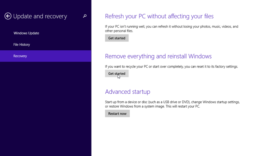This screenshot has width=273, height=156.
Task: Click Refresh your PC without affecting your files heading
Action: (x=159, y=16)
